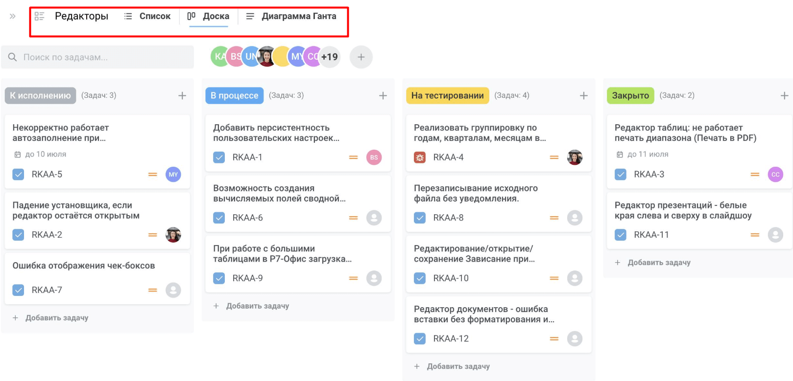Open unassigned avatar dropdown on RKAA-7

(x=173, y=290)
